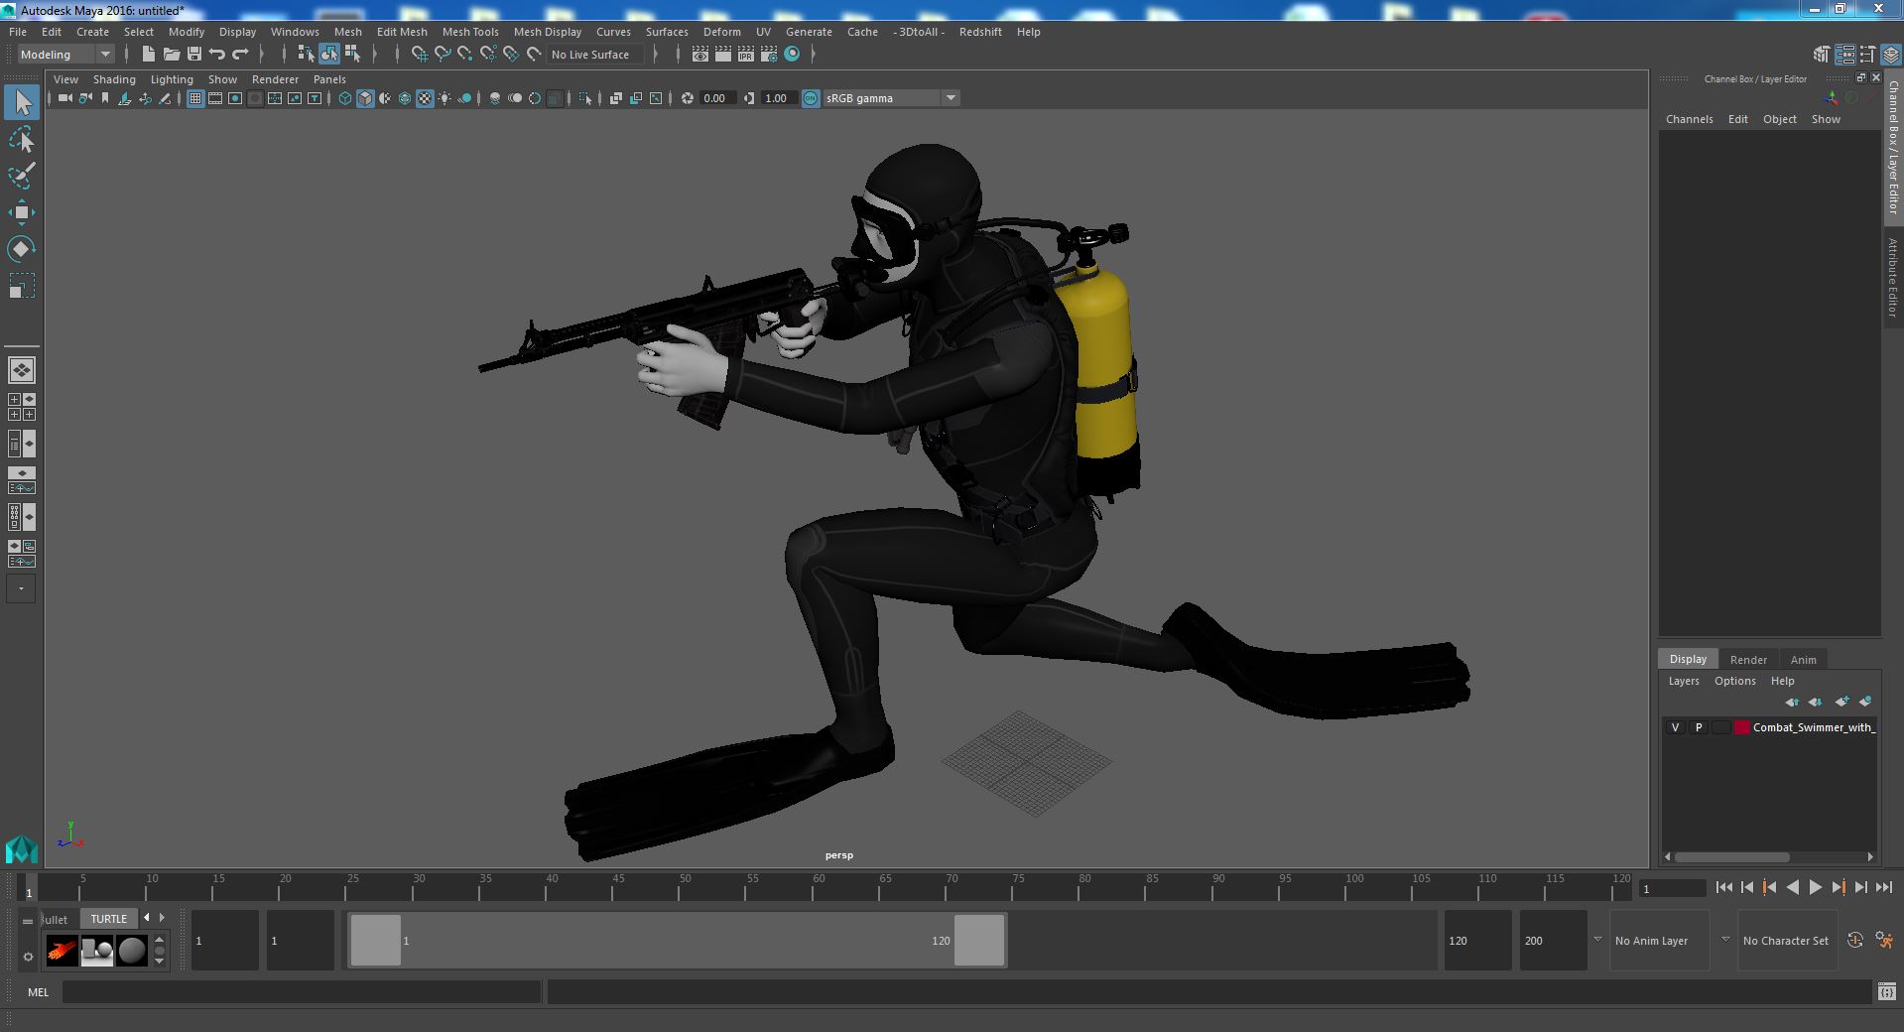Toggle playback P of Combat_Swimmer layer
This screenshot has height=1032, width=1904.
(1698, 727)
